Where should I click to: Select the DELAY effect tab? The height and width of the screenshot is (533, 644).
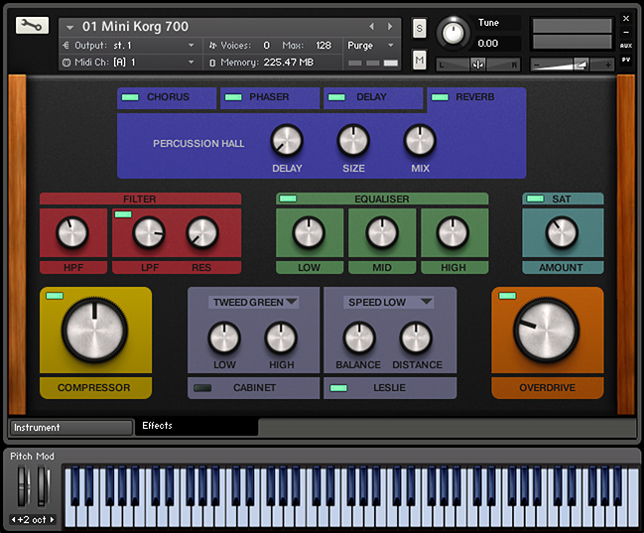pyautogui.click(x=373, y=98)
